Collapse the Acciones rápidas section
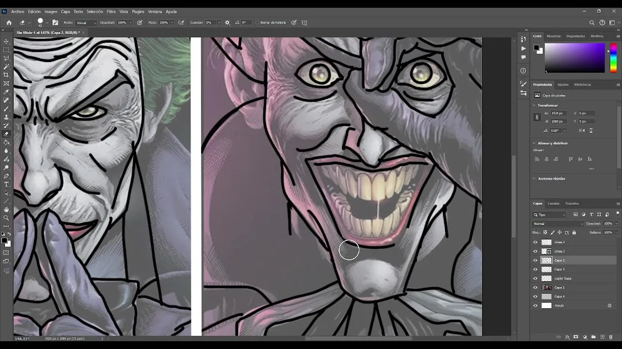 [534, 178]
